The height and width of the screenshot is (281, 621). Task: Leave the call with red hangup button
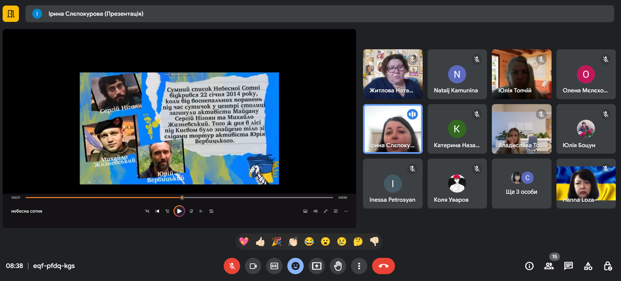point(383,266)
